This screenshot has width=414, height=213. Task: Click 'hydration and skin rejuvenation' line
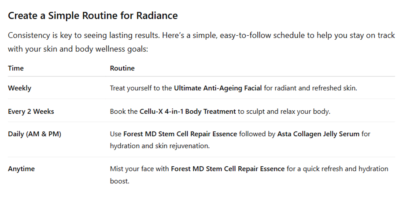coord(159,146)
